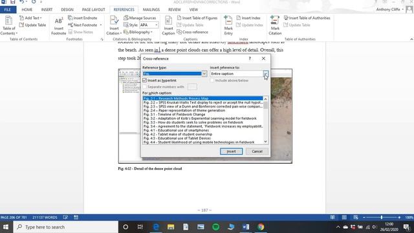The height and width of the screenshot is (233, 414).
Task: Adjust the zoom slider handle
Action: pos(382,217)
